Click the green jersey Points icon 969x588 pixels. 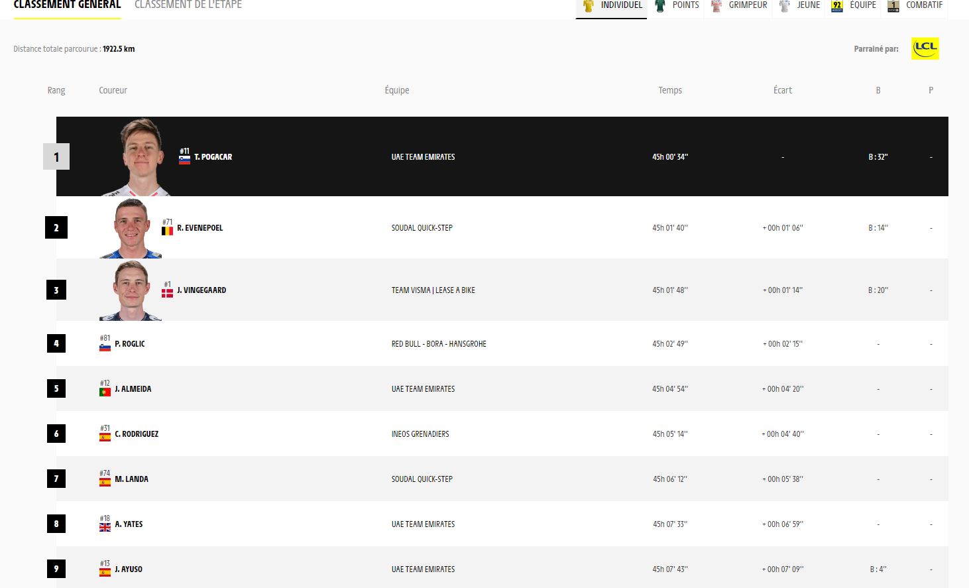click(659, 6)
